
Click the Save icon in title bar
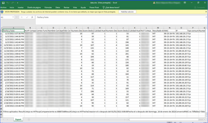click(3, 3)
